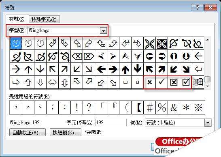
Task: Pick the outlined left arrow symbol
Action: [198, 69]
